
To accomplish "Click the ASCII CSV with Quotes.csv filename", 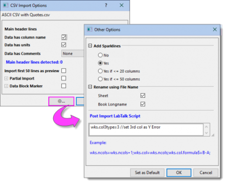I will (26, 15).
